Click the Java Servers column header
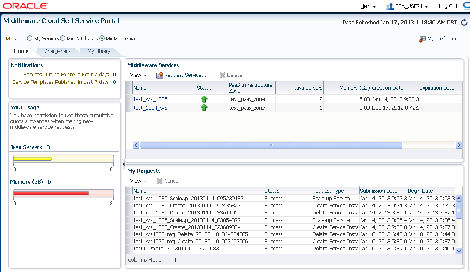The image size is (470, 272). [300, 88]
